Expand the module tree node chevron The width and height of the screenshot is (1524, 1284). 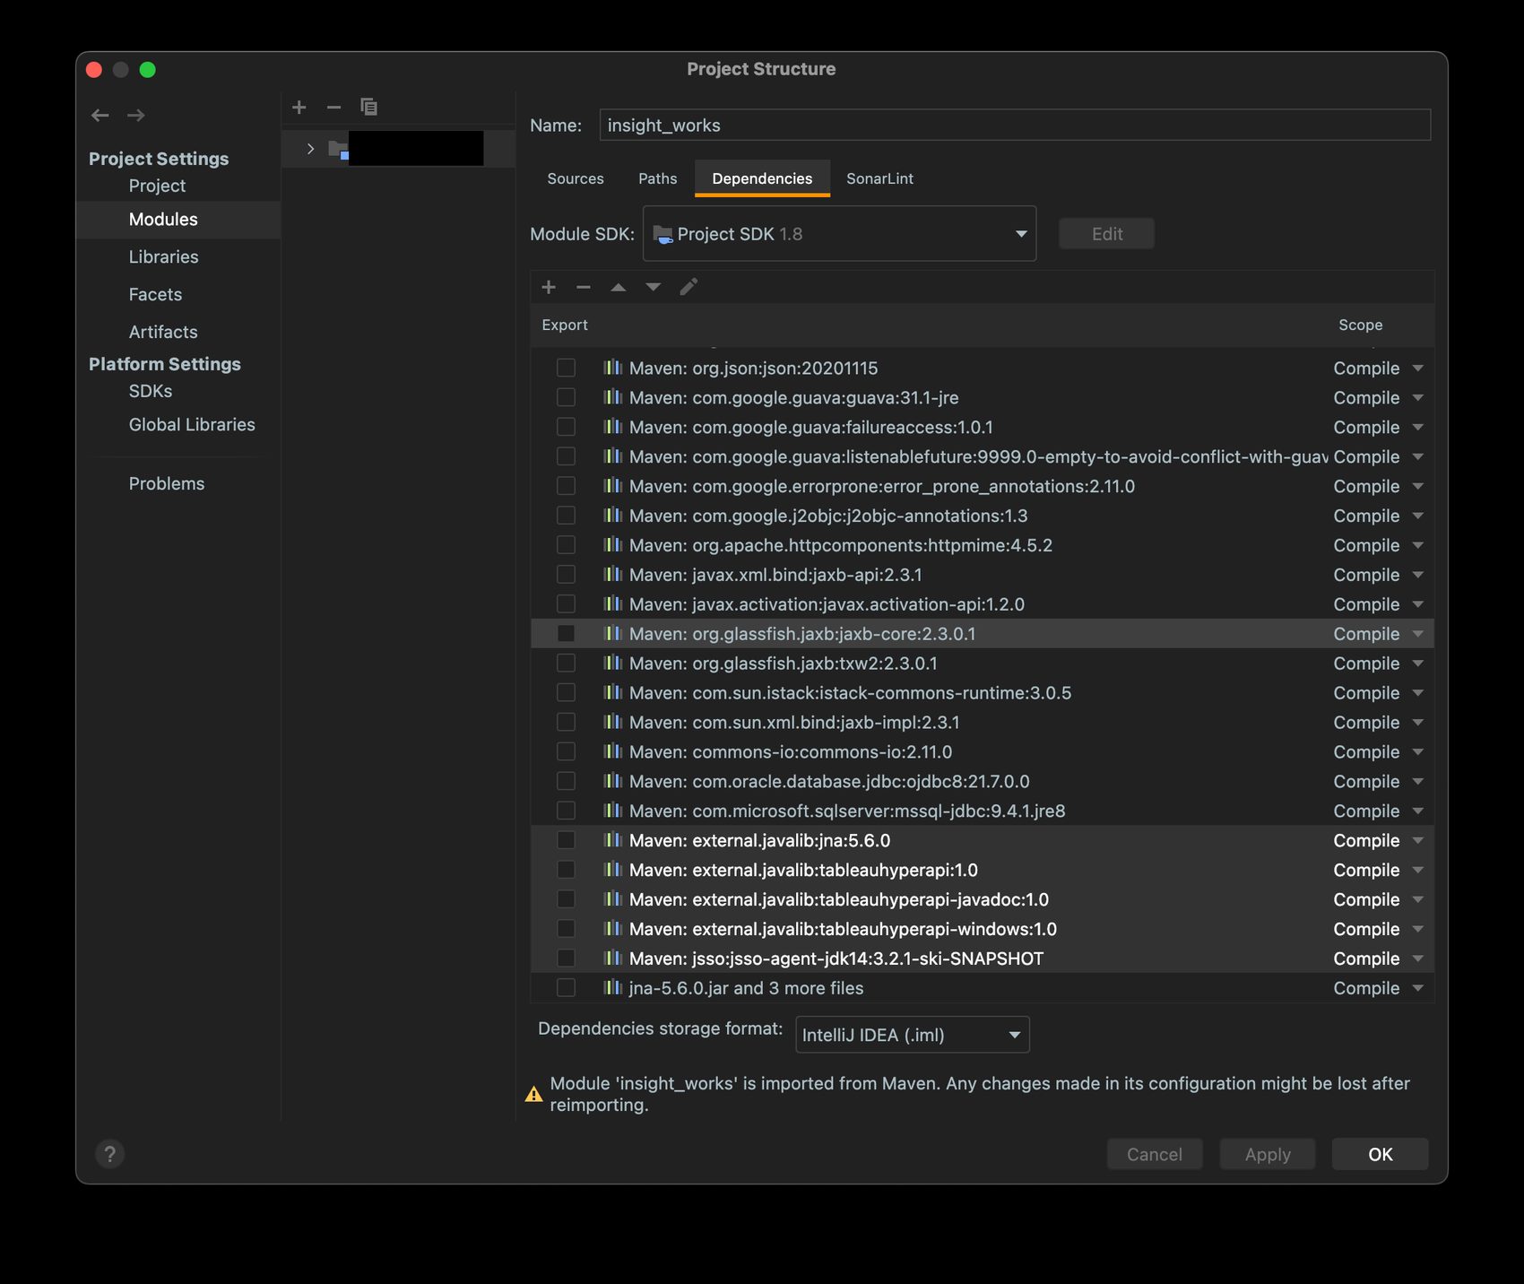[310, 149]
